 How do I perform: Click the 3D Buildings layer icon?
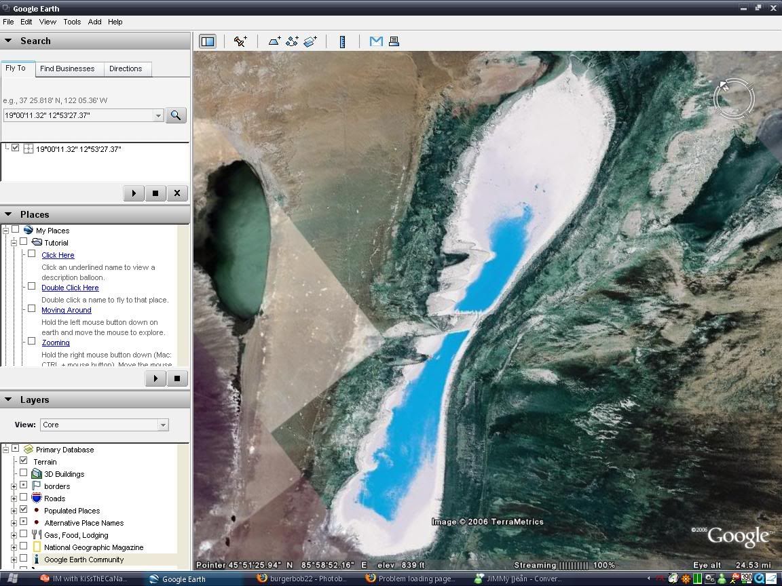[x=37, y=473]
